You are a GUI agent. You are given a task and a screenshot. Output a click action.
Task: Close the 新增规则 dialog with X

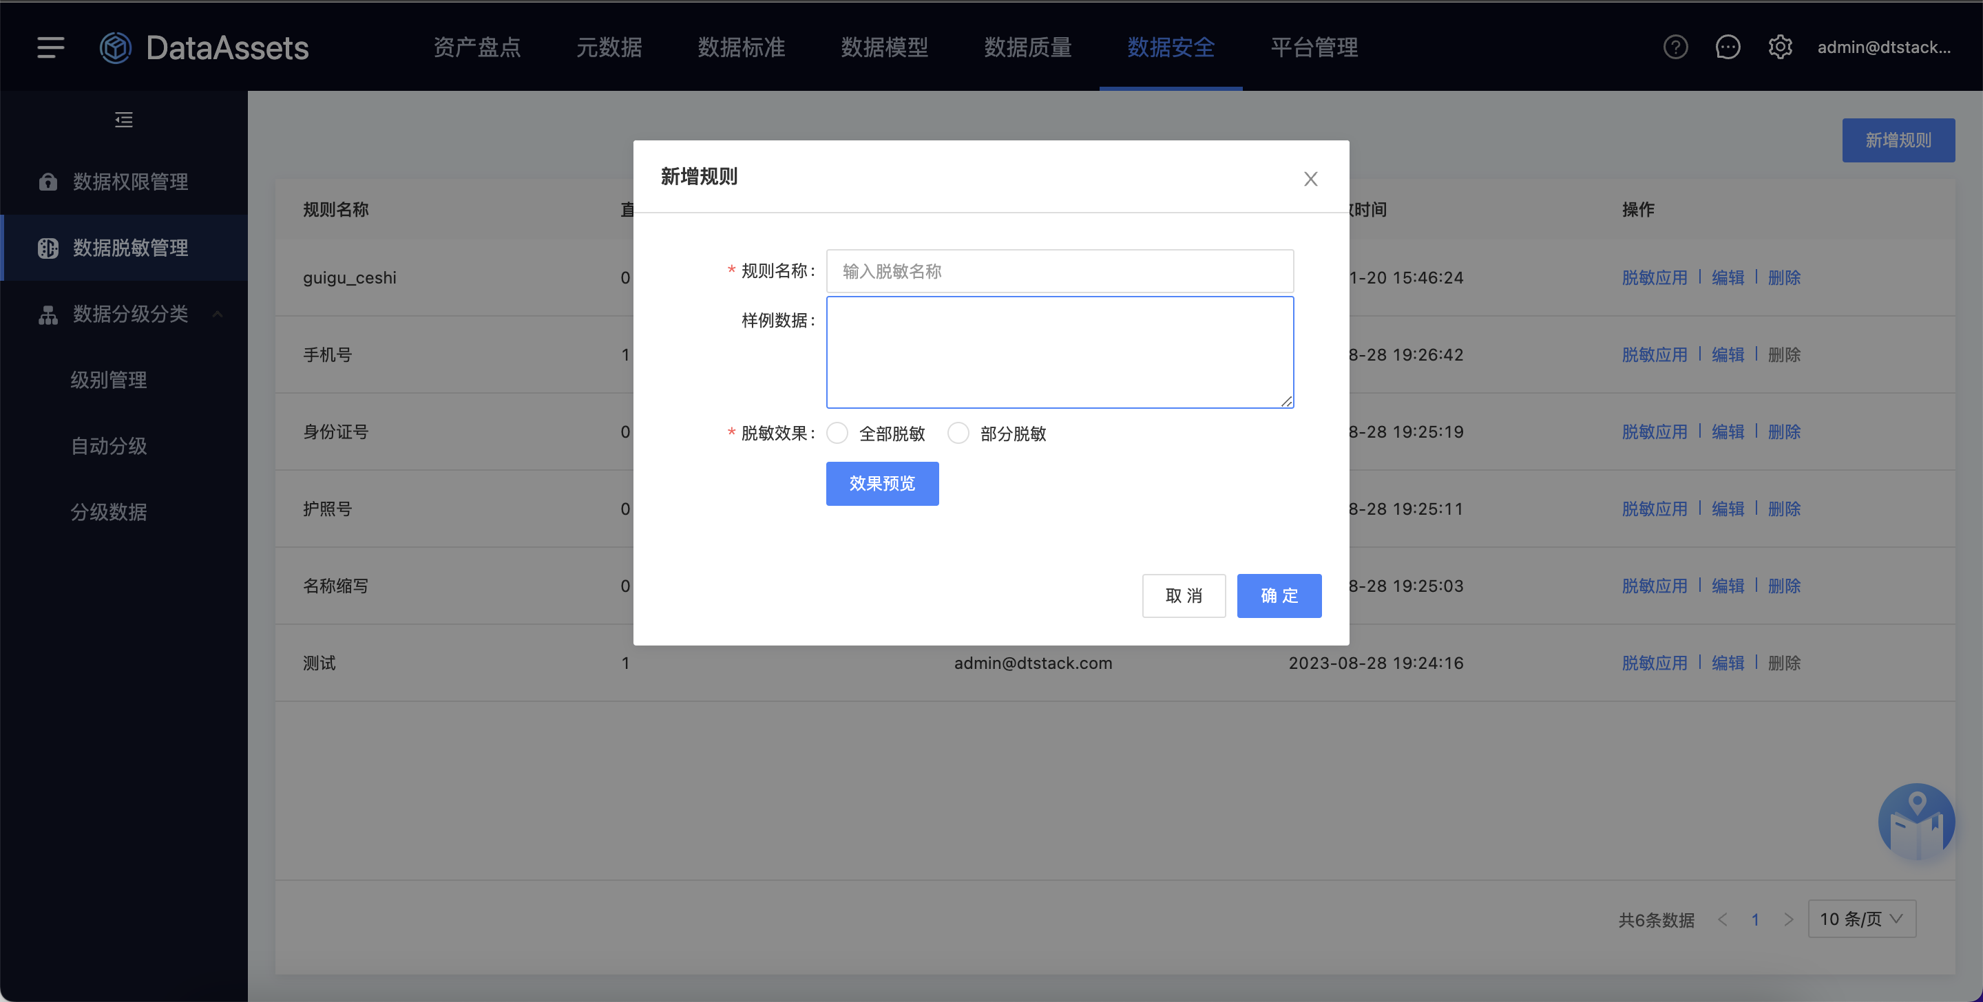tap(1310, 178)
